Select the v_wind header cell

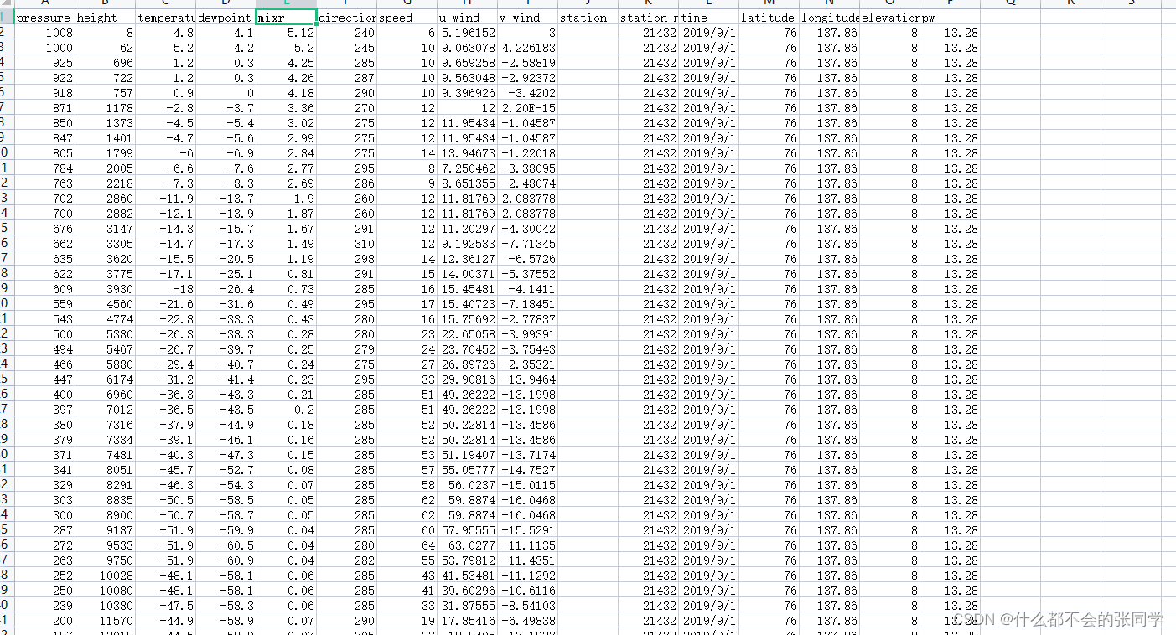[x=527, y=18]
